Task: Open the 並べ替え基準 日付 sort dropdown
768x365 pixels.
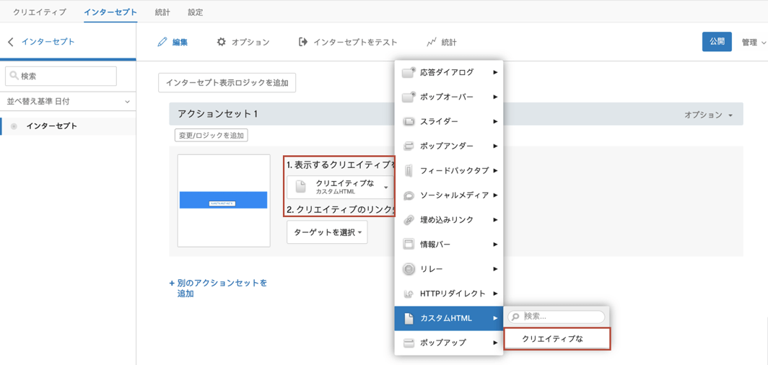Action: pos(68,102)
